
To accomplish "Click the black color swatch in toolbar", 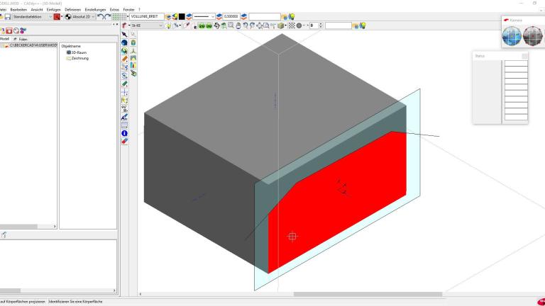I will pyautogui.click(x=182, y=16).
